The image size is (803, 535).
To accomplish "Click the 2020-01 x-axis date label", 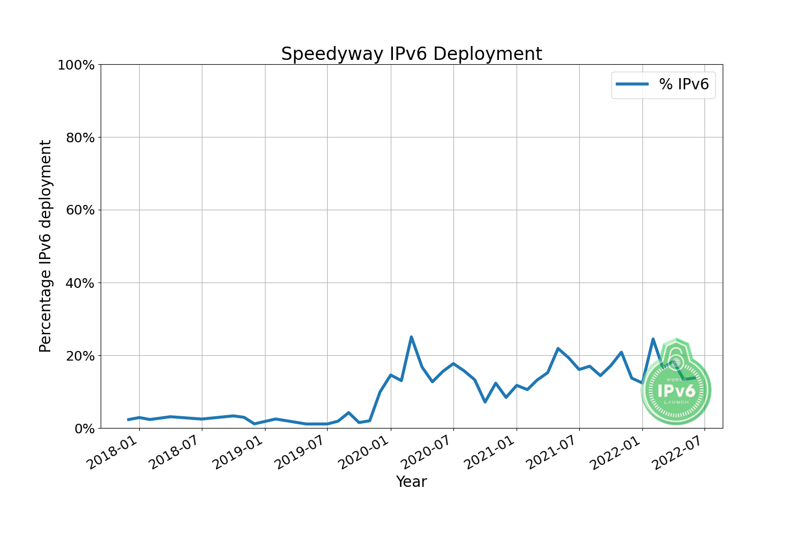I will (x=365, y=453).
